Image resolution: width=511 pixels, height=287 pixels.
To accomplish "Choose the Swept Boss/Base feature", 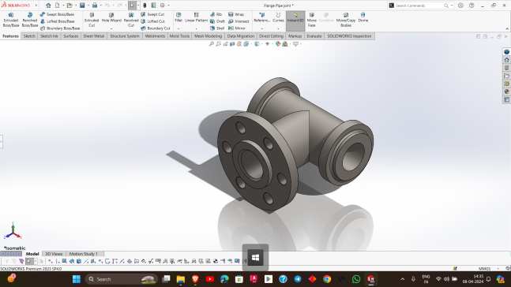I will tap(57, 14).
